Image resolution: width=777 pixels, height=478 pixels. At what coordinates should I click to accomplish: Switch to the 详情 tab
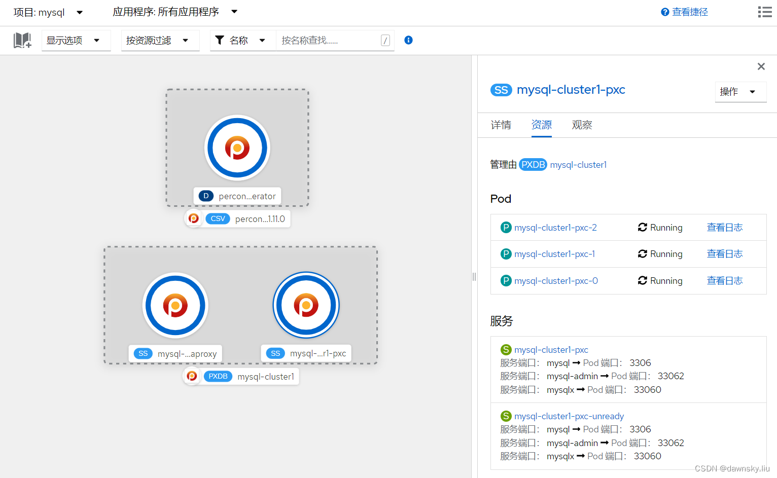(501, 125)
